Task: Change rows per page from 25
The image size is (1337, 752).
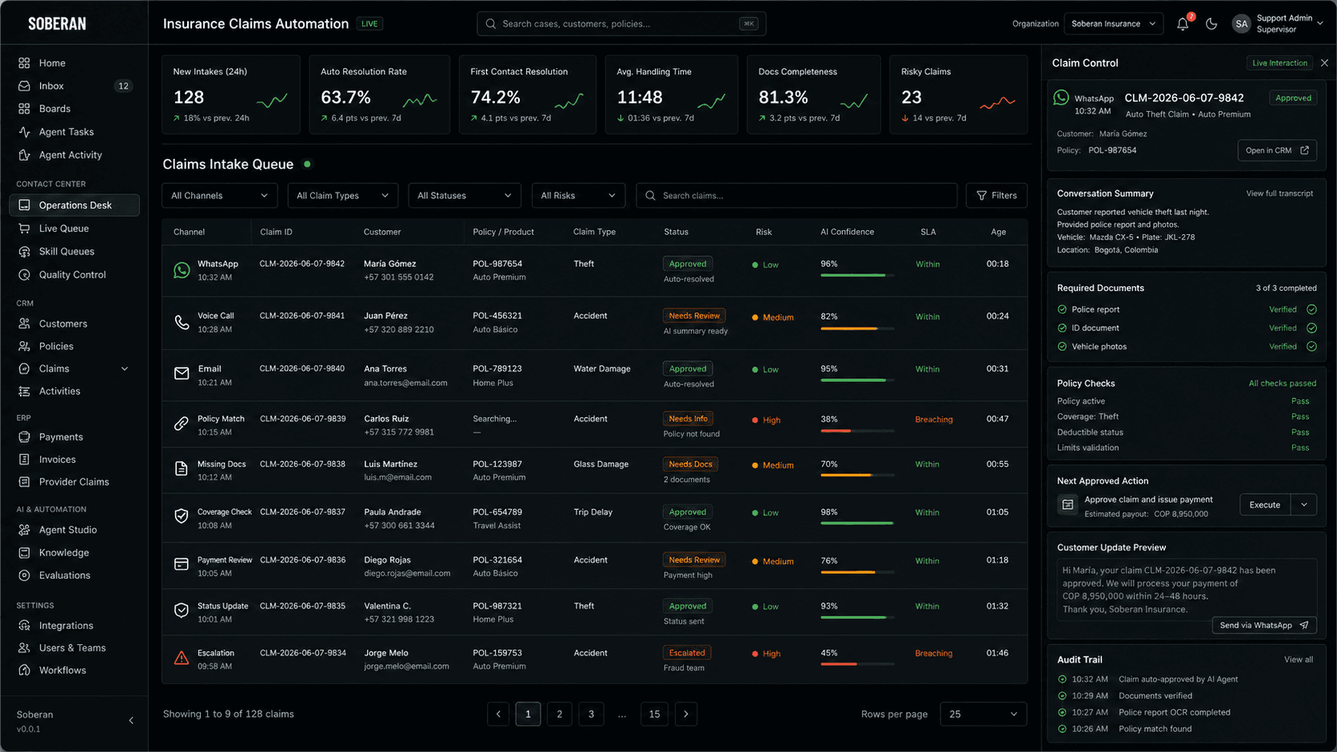Action: (984, 714)
